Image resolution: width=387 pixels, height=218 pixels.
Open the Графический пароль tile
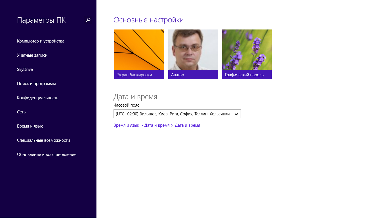[247, 54]
